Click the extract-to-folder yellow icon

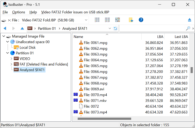click(x=131, y=20)
